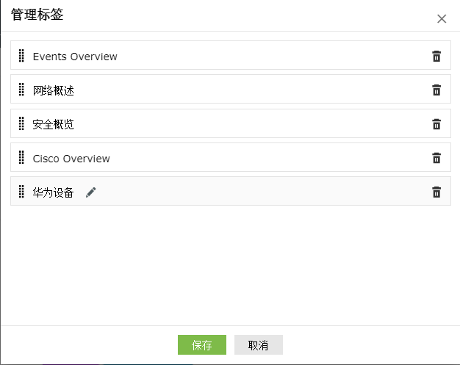
Task: Click drag handle of 网络概述
Action: click(21, 90)
